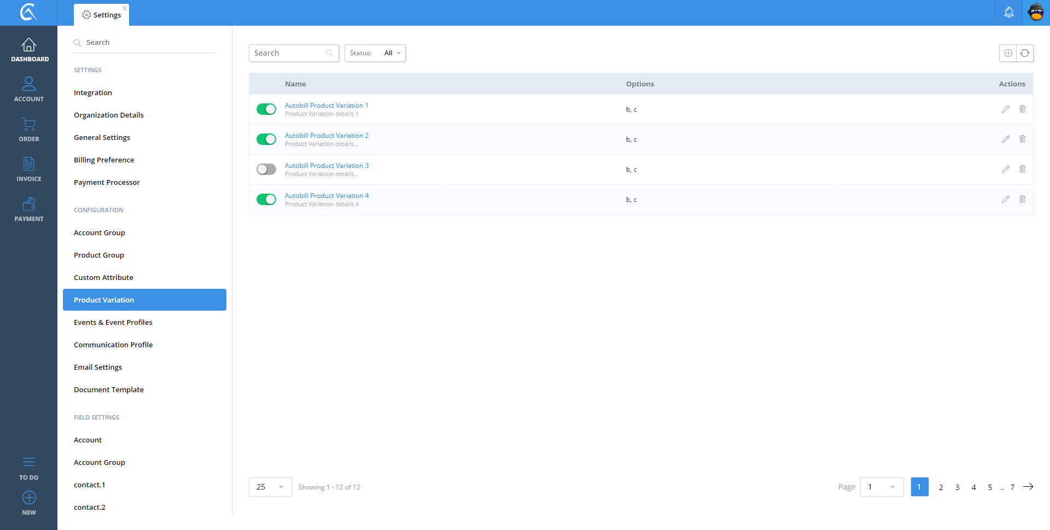Image resolution: width=1050 pixels, height=530 pixels.
Task: Expand the rows-per-page dropdown showing 25
Action: 270,487
